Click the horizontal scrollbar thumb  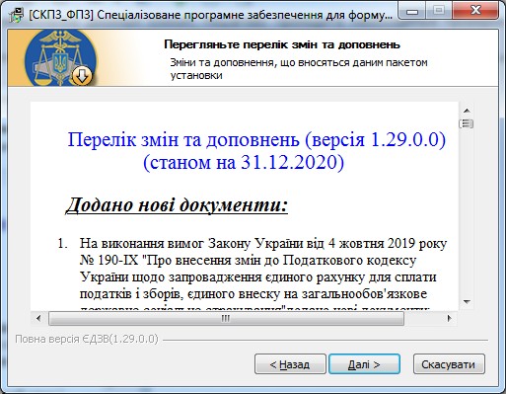click(x=226, y=318)
